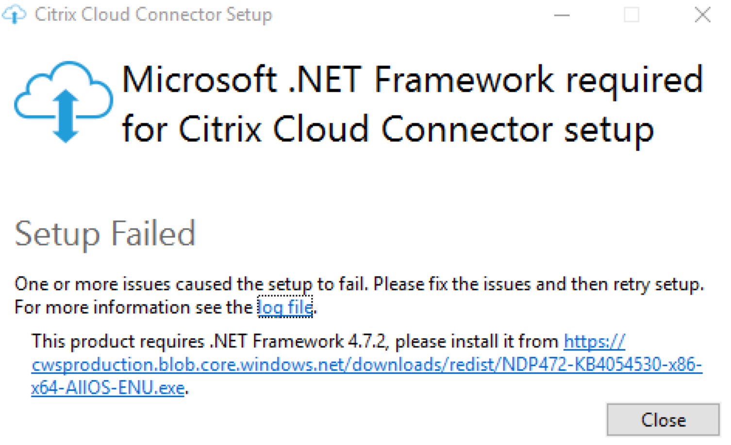Screen dimensions: 731x445
Task: Click the small Citrix cloud icon in title bar
Action: click(15, 15)
